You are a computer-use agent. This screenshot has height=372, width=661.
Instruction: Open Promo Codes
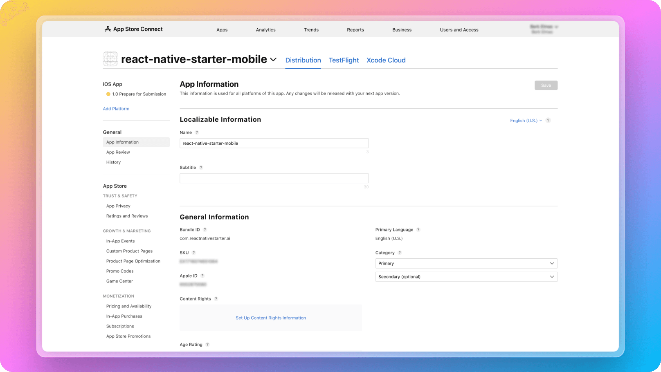pyautogui.click(x=120, y=271)
